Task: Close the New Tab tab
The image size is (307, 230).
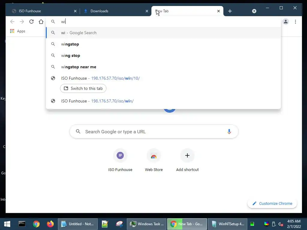Action: click(219, 11)
